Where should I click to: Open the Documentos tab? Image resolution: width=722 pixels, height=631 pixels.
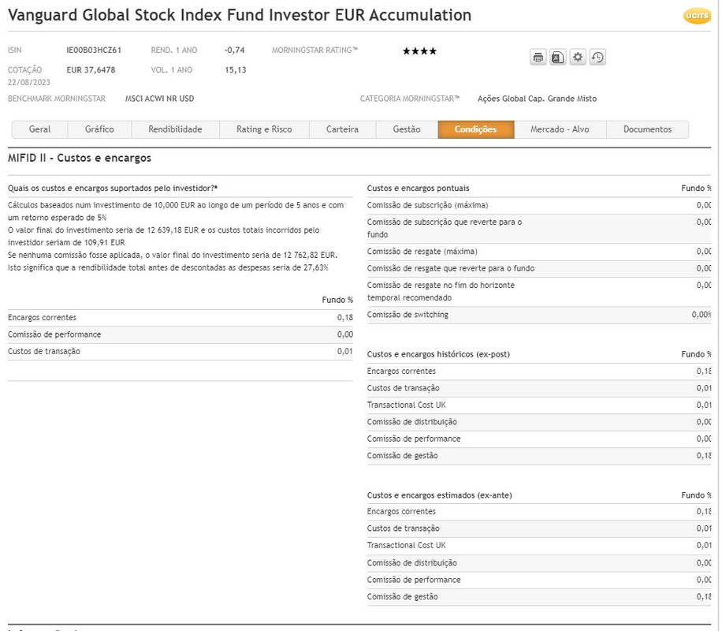[x=647, y=129]
